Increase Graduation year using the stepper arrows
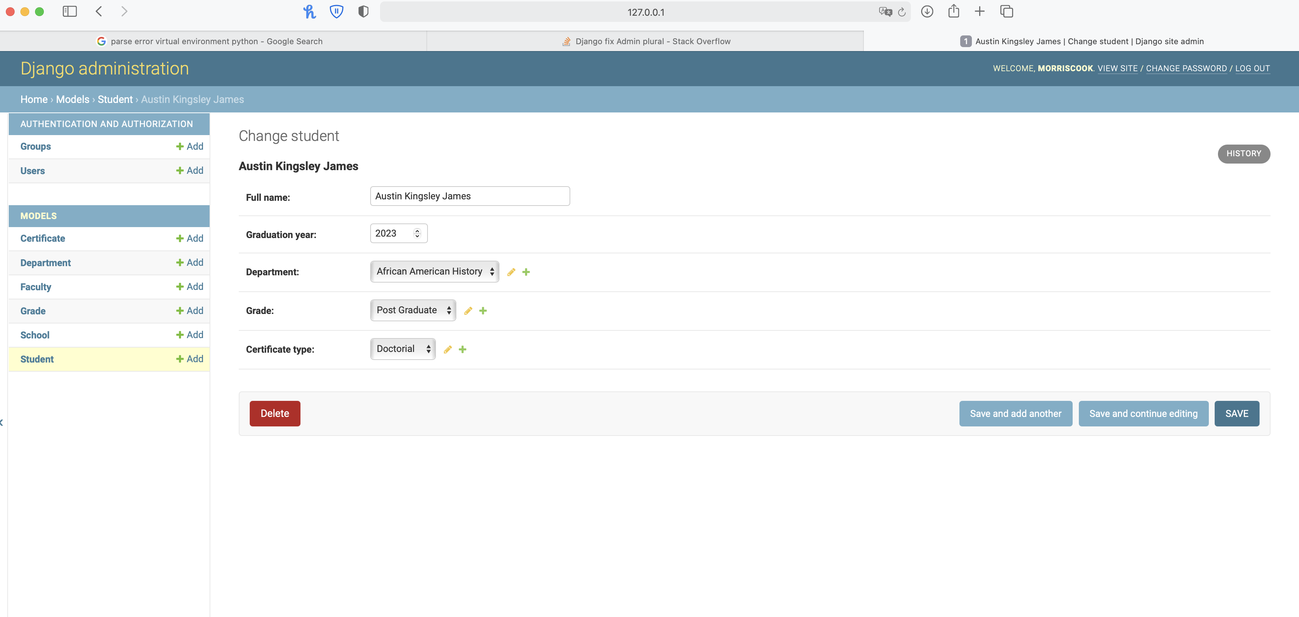The width and height of the screenshot is (1299, 617). point(417,231)
